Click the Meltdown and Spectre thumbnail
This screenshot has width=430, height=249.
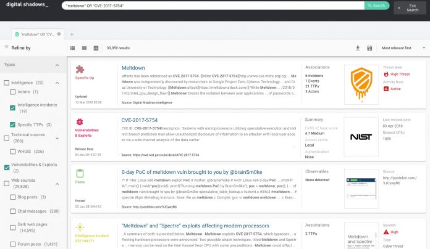click(361, 236)
